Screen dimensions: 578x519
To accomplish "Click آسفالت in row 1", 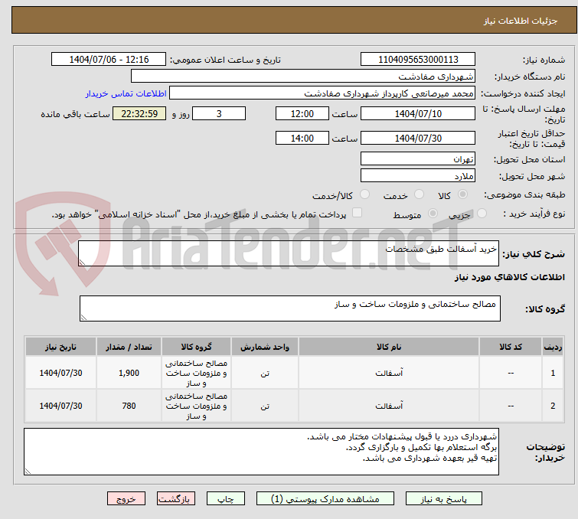I will pos(389,373).
